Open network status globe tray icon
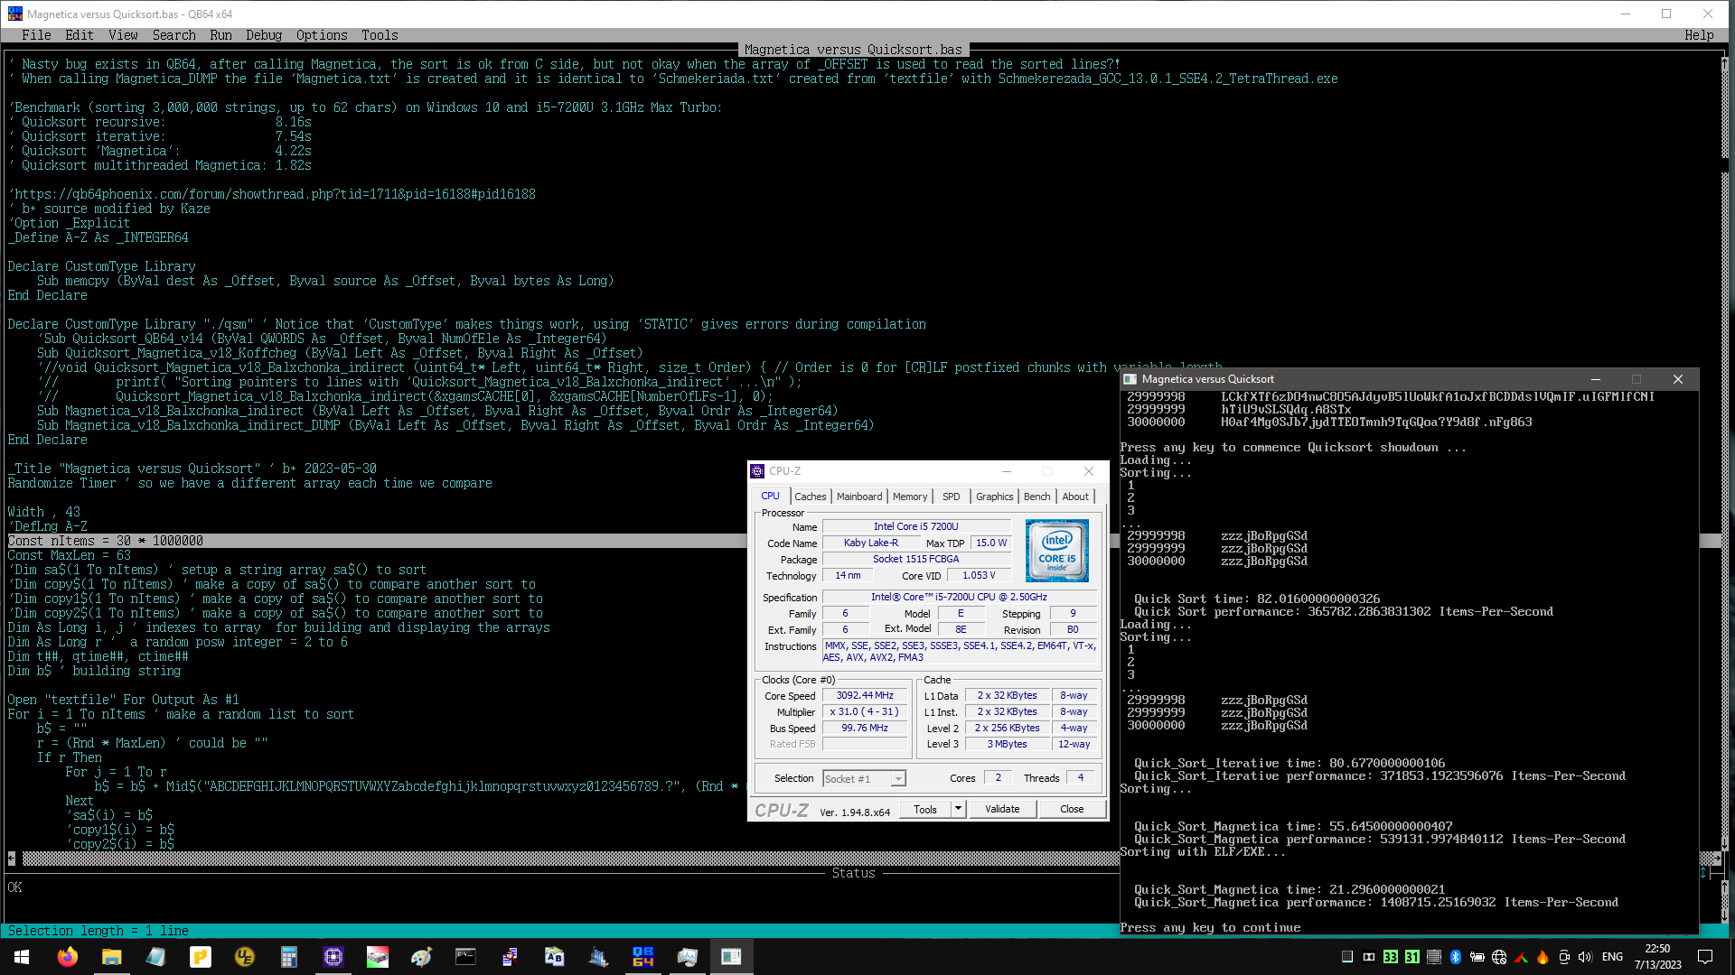The width and height of the screenshot is (1735, 975). tap(1499, 957)
